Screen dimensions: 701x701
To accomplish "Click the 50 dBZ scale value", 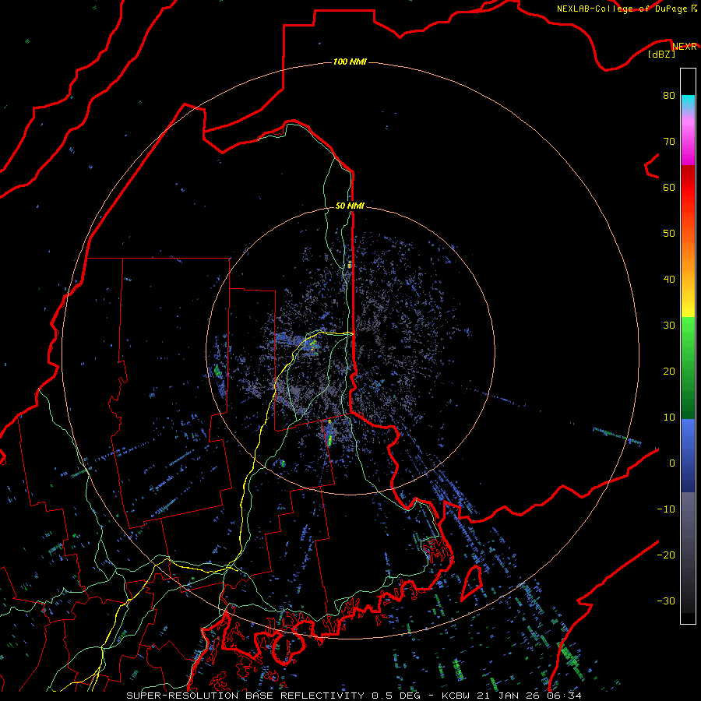I will point(669,234).
